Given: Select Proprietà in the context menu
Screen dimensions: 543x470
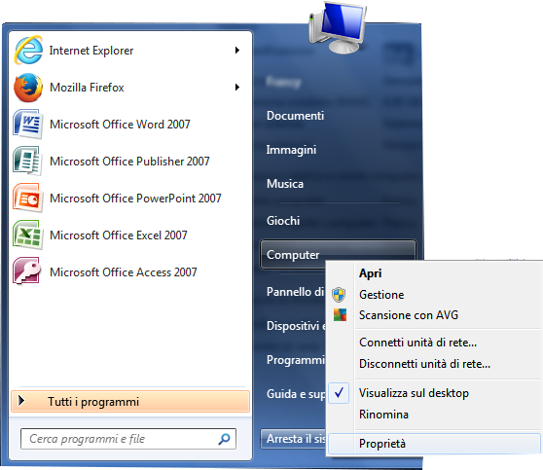Looking at the screenshot, I should 434,444.
